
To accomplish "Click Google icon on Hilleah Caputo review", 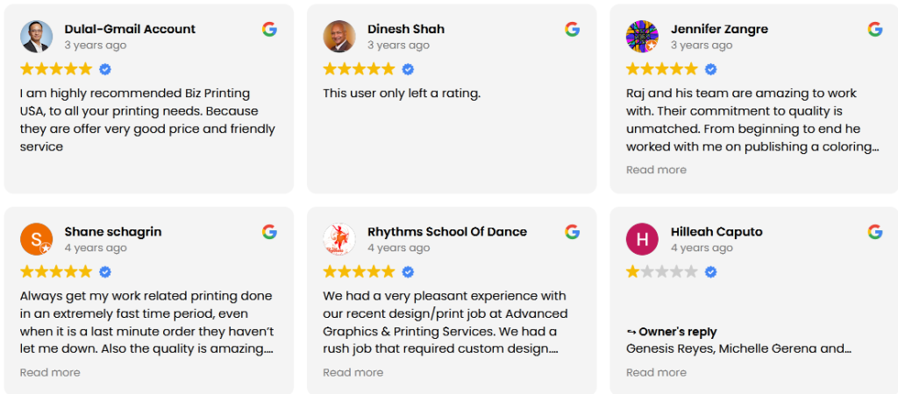I will point(874,232).
